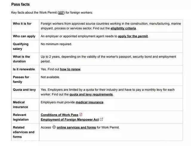Go to online services and forms link
Viewport: 191px width, 146px height.
(76, 128)
